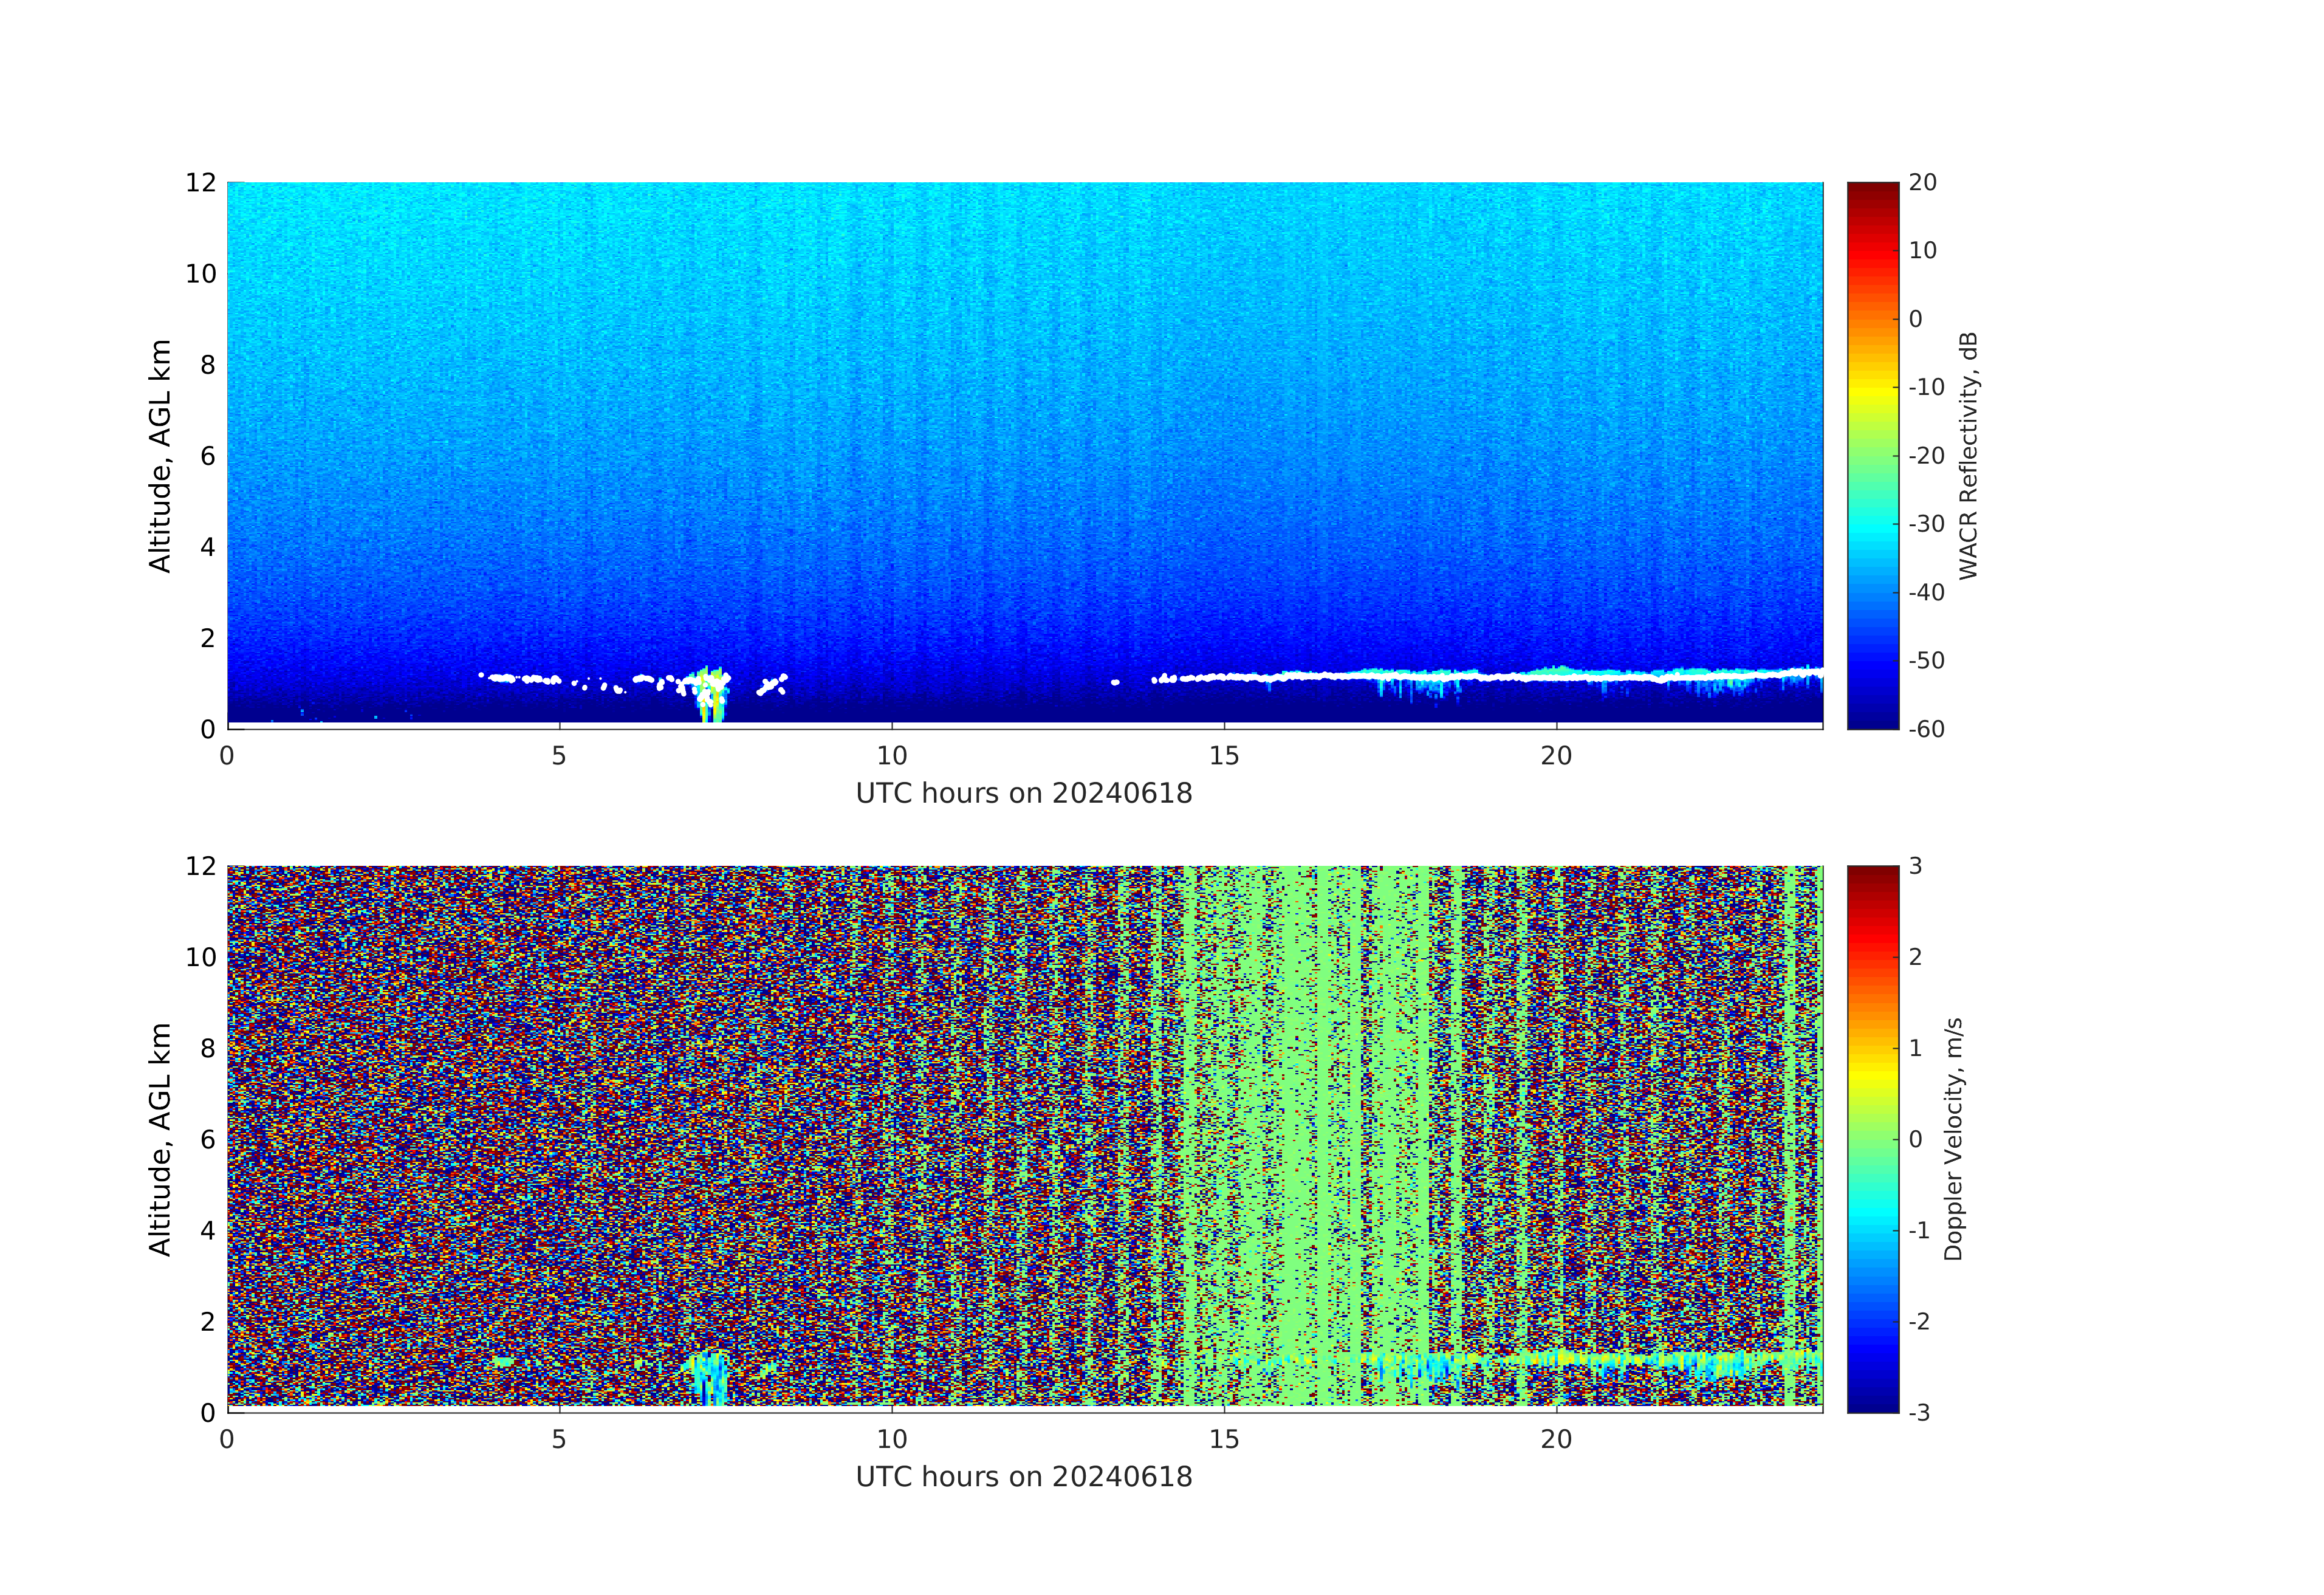Click the '20' tick on reflectivity colorbar
The height and width of the screenshot is (1595, 2324).
(1922, 183)
